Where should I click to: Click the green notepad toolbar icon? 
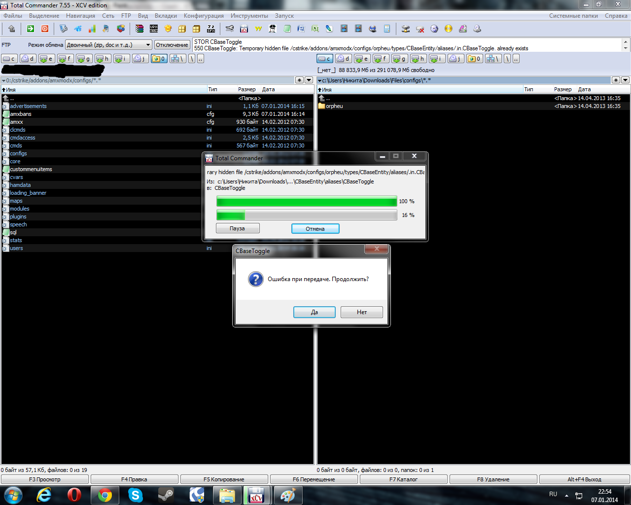[287, 29]
